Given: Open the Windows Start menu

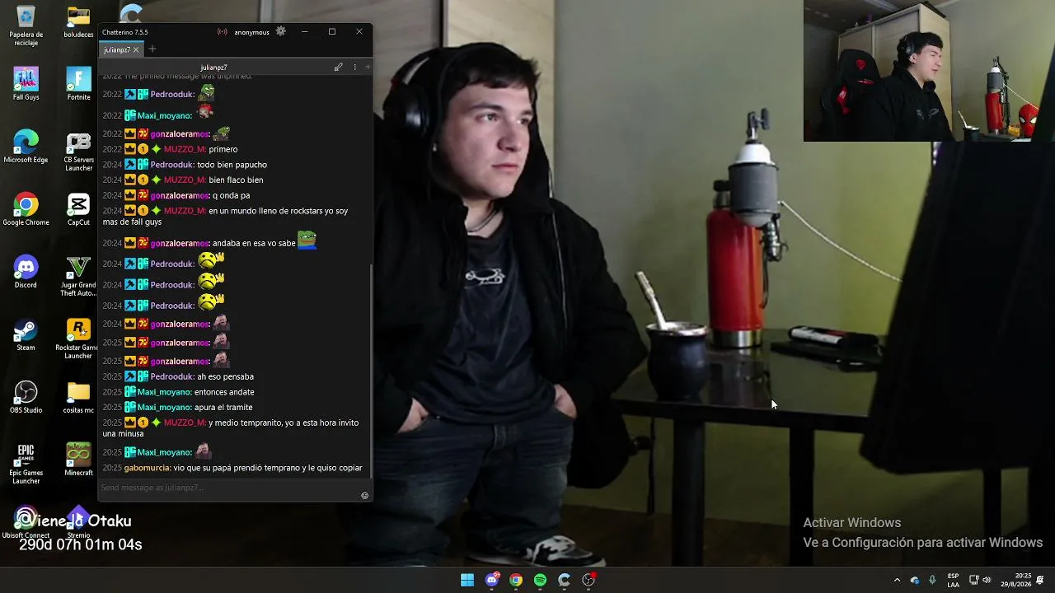Looking at the screenshot, I should point(467,580).
